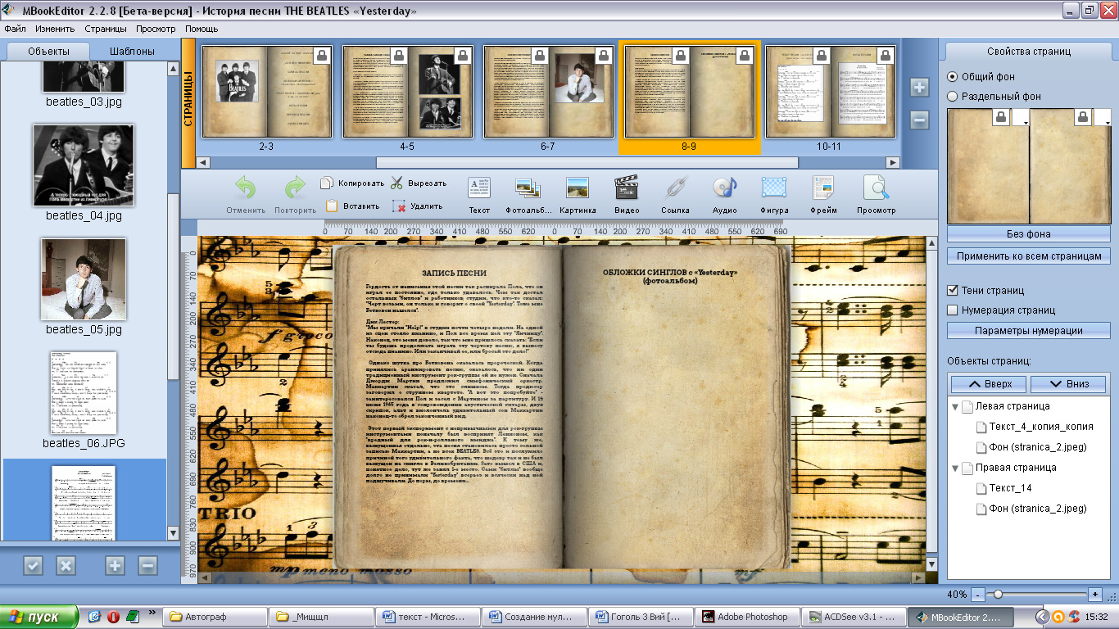Open Windows пуск start button
The width and height of the screenshot is (1119, 629).
point(39,617)
